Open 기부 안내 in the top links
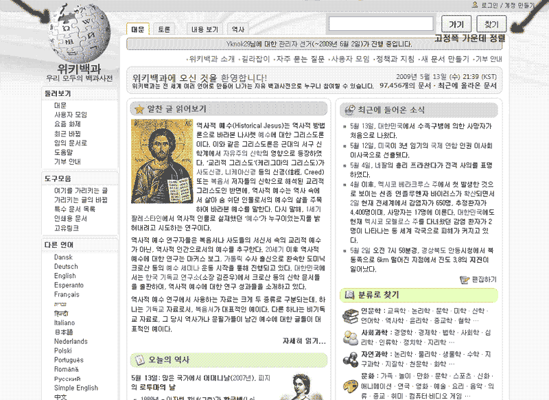Viewport: 549px width, 400px height. click(x=489, y=59)
